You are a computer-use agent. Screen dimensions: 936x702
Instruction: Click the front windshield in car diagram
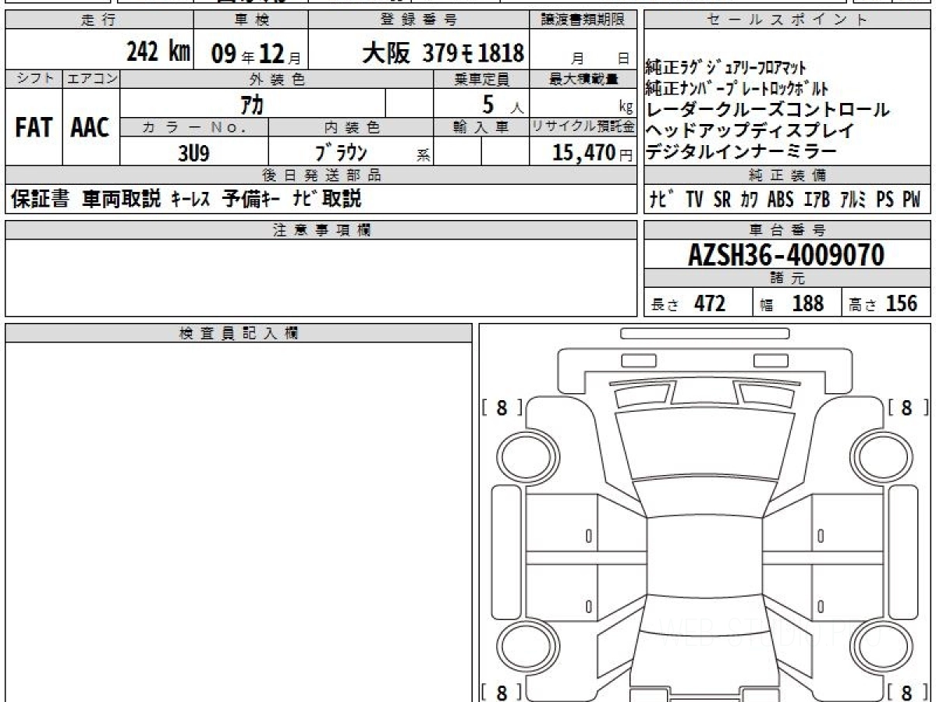click(704, 498)
